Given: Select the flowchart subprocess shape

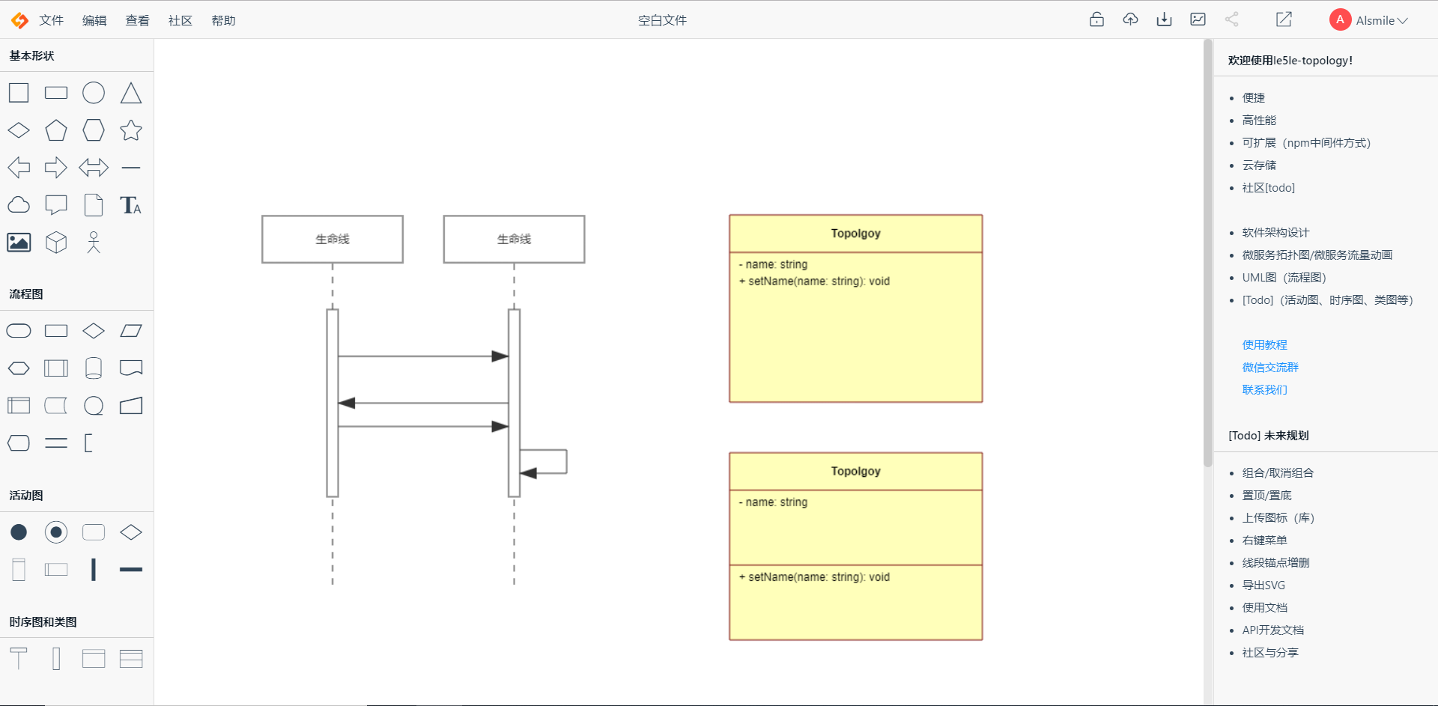Looking at the screenshot, I should 56,368.
